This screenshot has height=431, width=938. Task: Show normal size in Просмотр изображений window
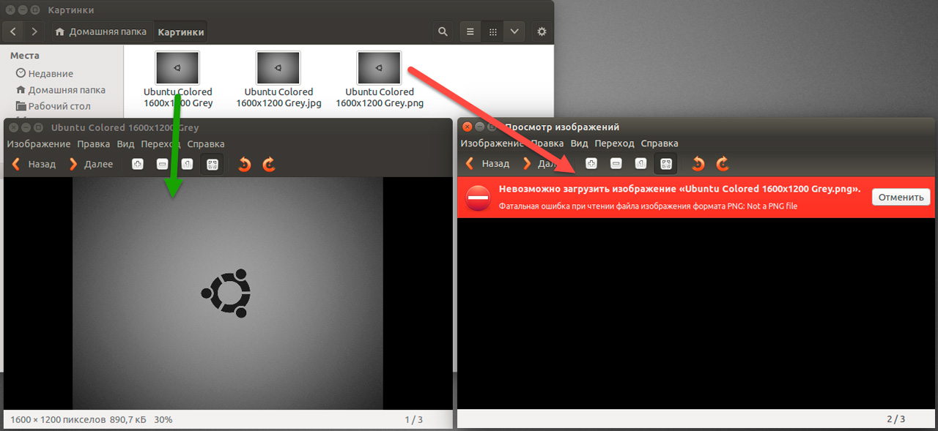tap(641, 164)
